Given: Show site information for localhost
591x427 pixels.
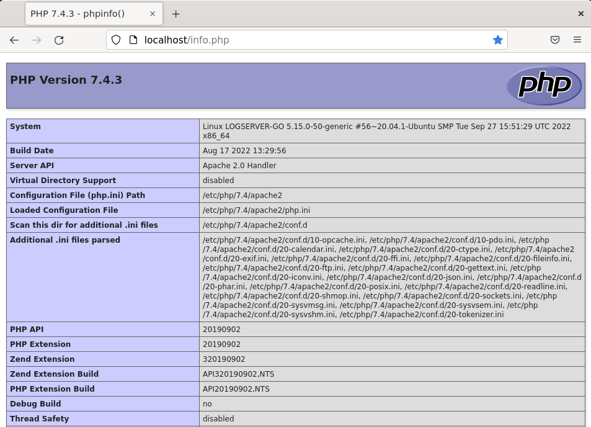Looking at the screenshot, I should pyautogui.click(x=133, y=40).
